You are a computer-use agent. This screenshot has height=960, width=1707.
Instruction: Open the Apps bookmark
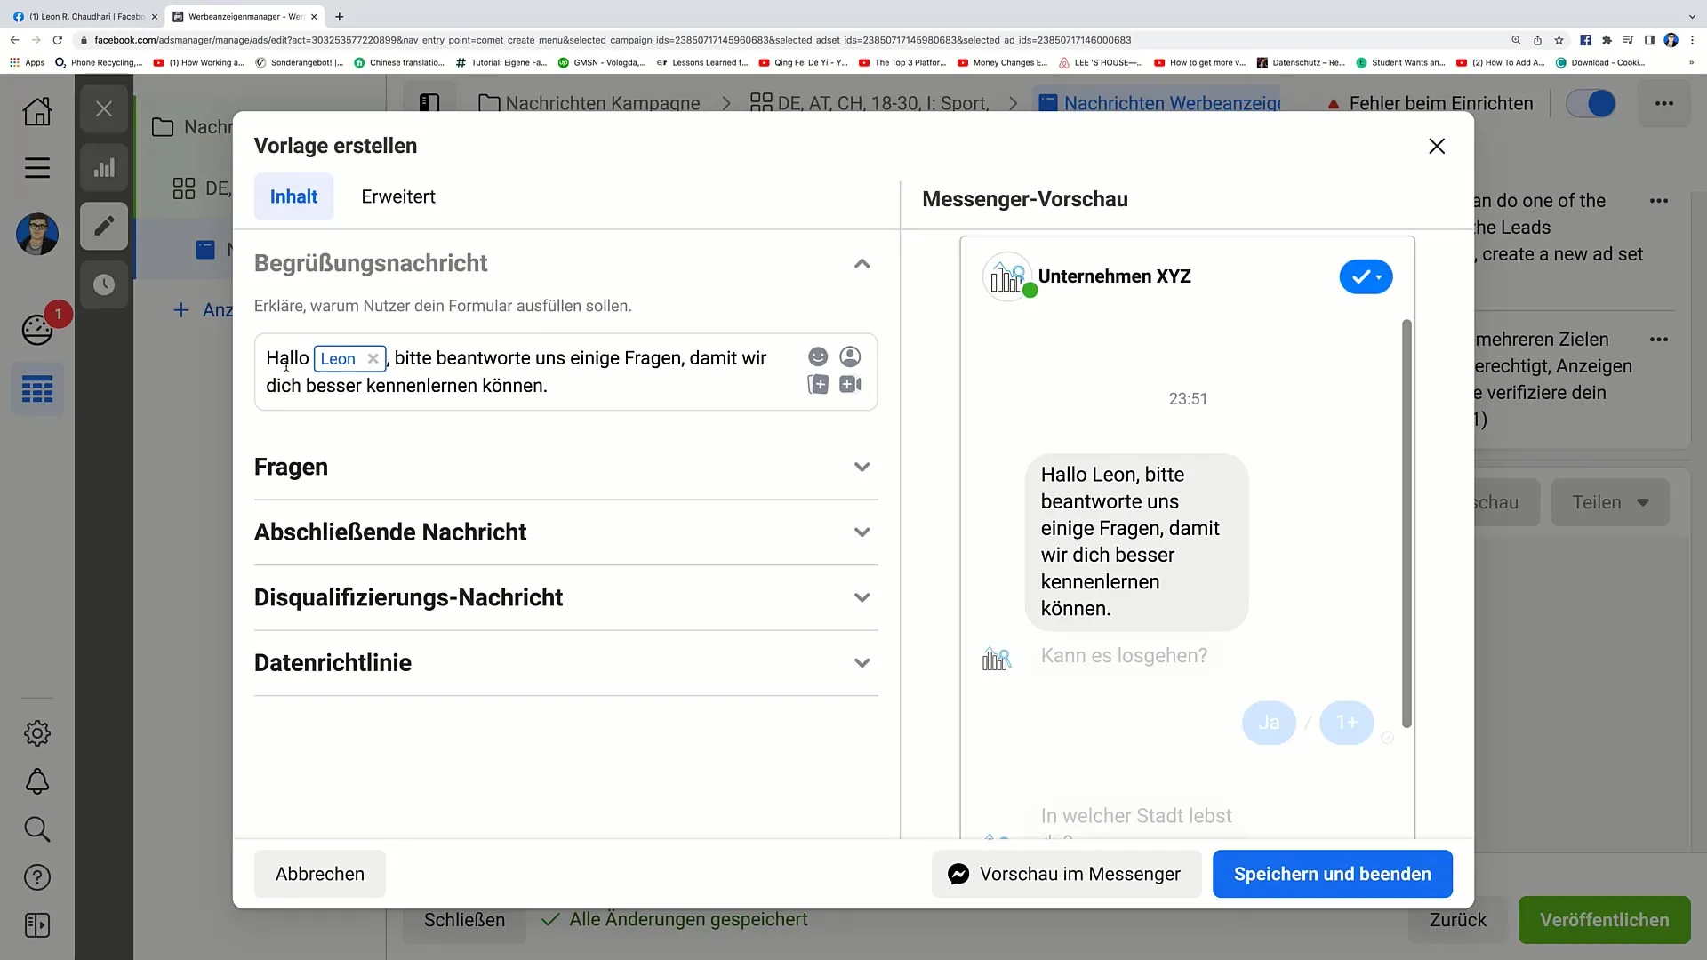(27, 63)
